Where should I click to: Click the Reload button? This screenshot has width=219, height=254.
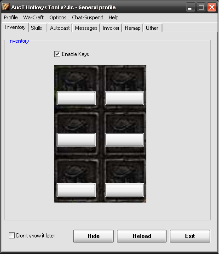[x=142, y=236]
